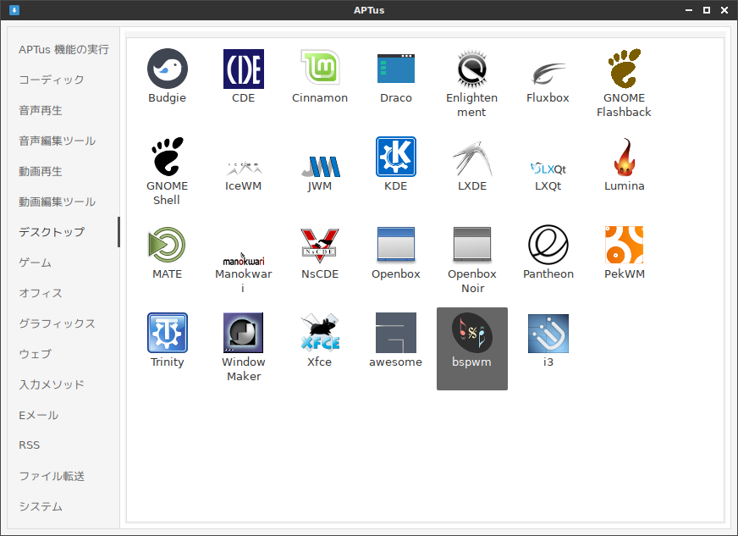This screenshot has width=738, height=536.
Task: Select the JWM icon
Action: point(320,166)
